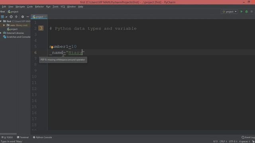This screenshot has width=255, height=143.
Task: Open the Help menu
Action: click(x=80, y=7)
